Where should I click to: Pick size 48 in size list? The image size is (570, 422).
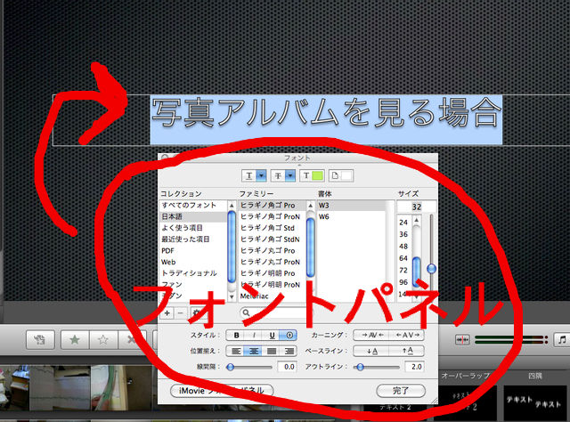(403, 246)
